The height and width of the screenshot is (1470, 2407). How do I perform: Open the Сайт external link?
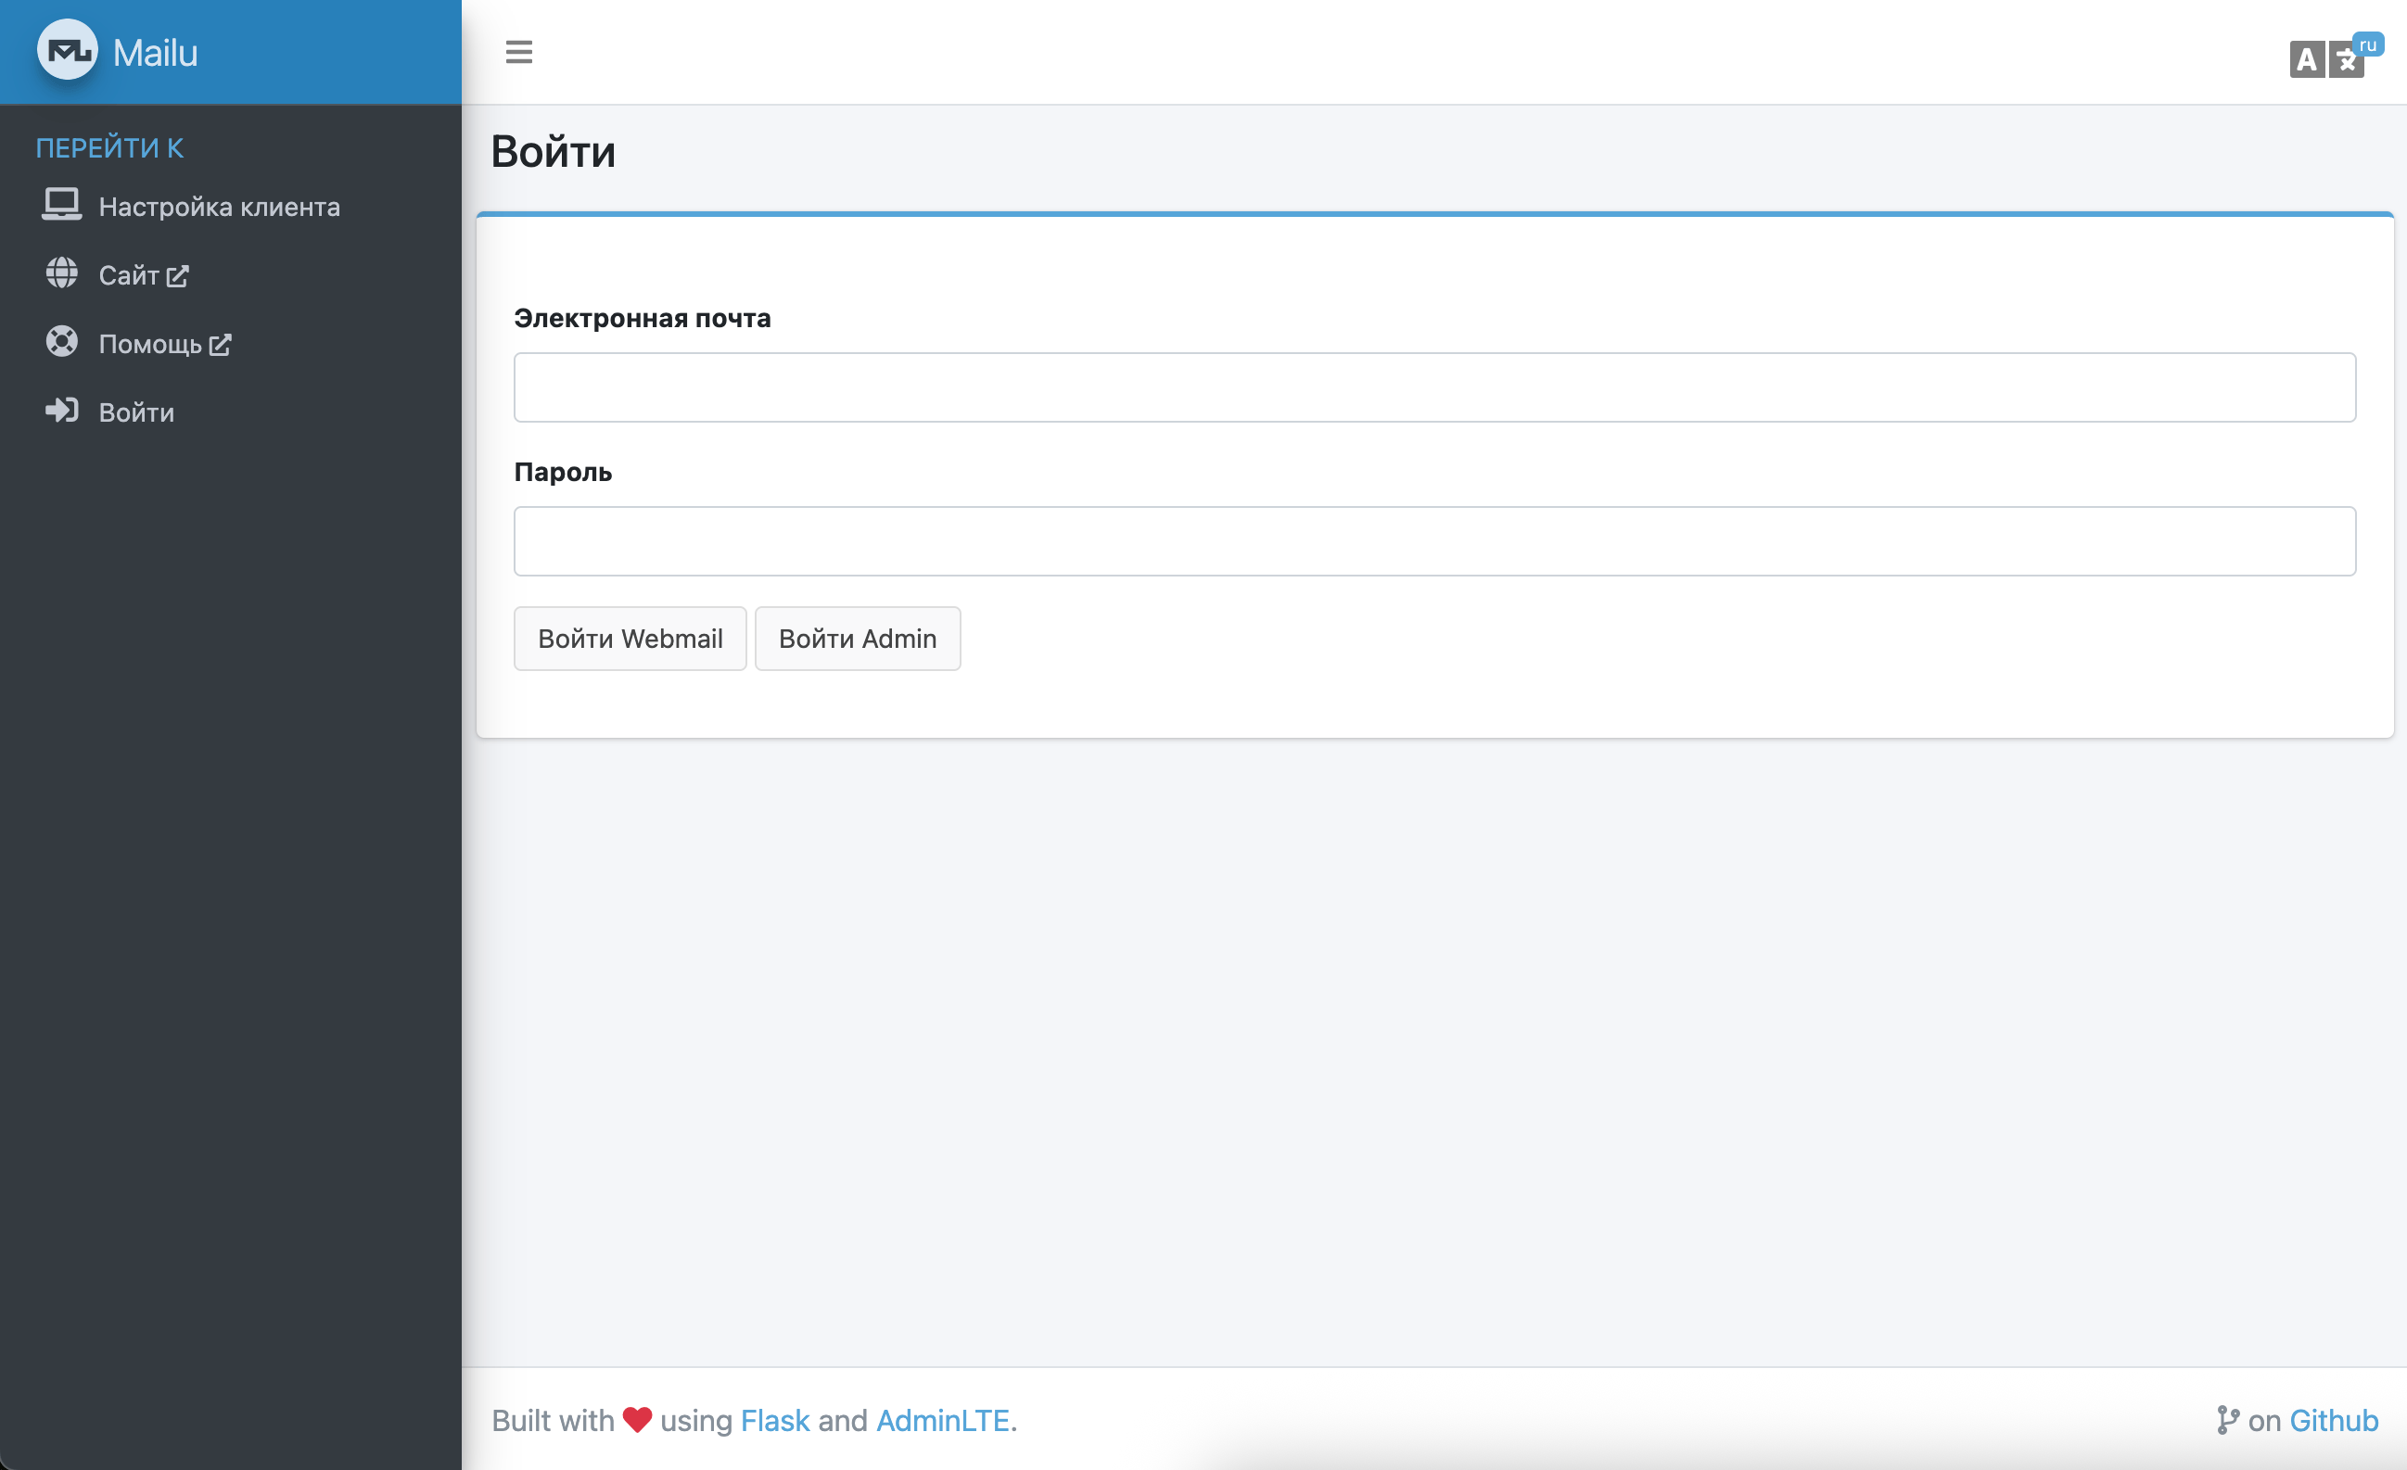point(128,275)
